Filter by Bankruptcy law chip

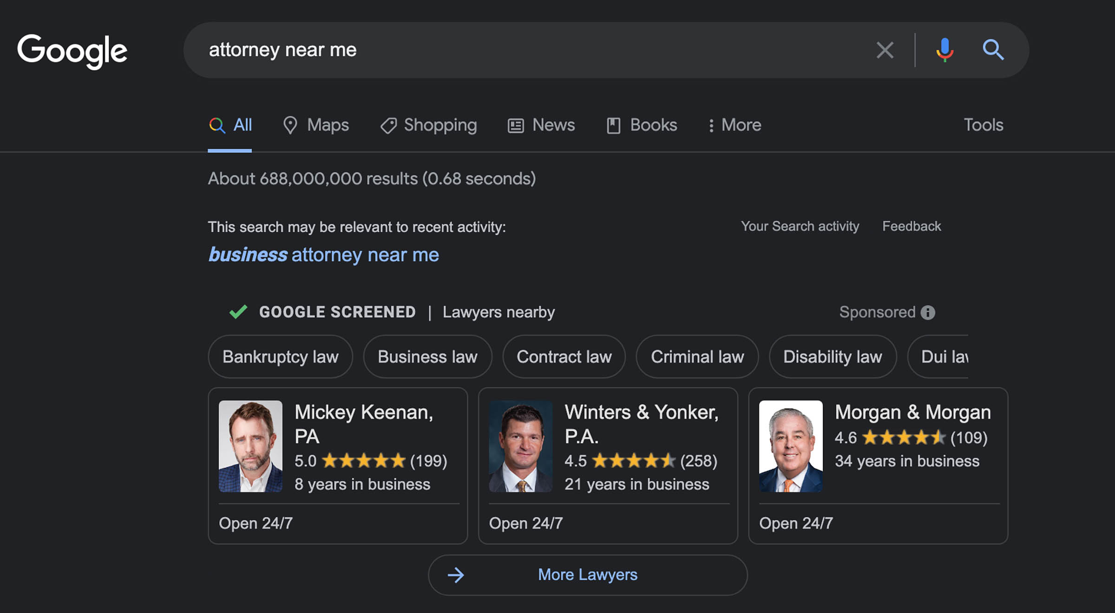coord(280,356)
